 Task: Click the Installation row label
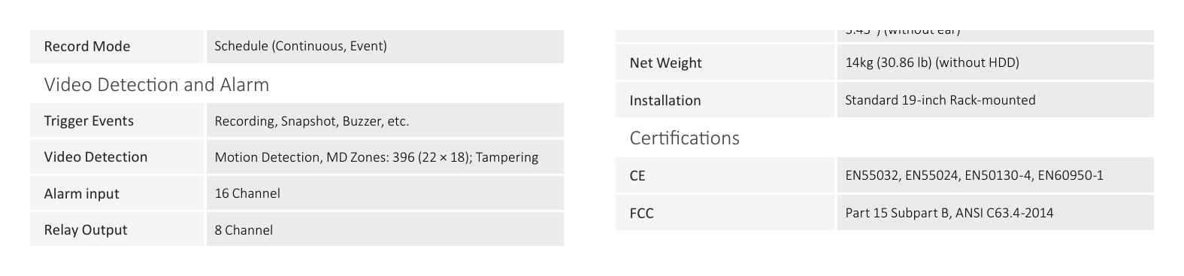coord(725,100)
